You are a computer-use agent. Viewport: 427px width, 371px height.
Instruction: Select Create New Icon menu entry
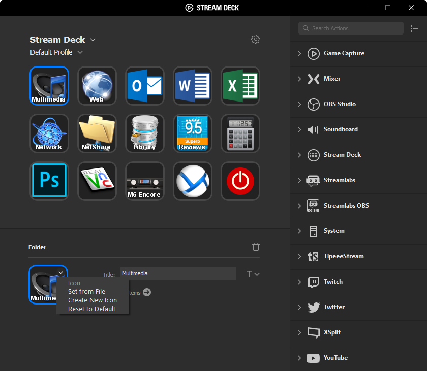point(93,300)
